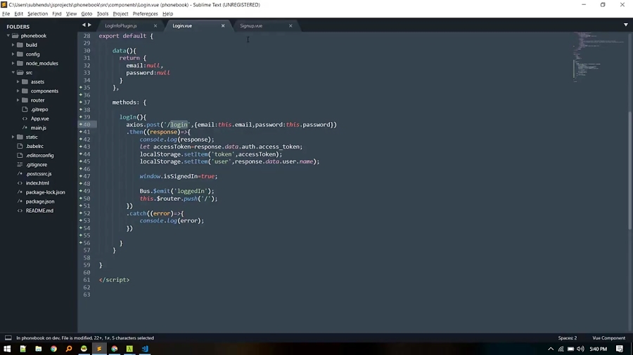This screenshot has height=355, width=633.
Task: Toggle sidebar panel switcher in status bar
Action: tap(8, 337)
